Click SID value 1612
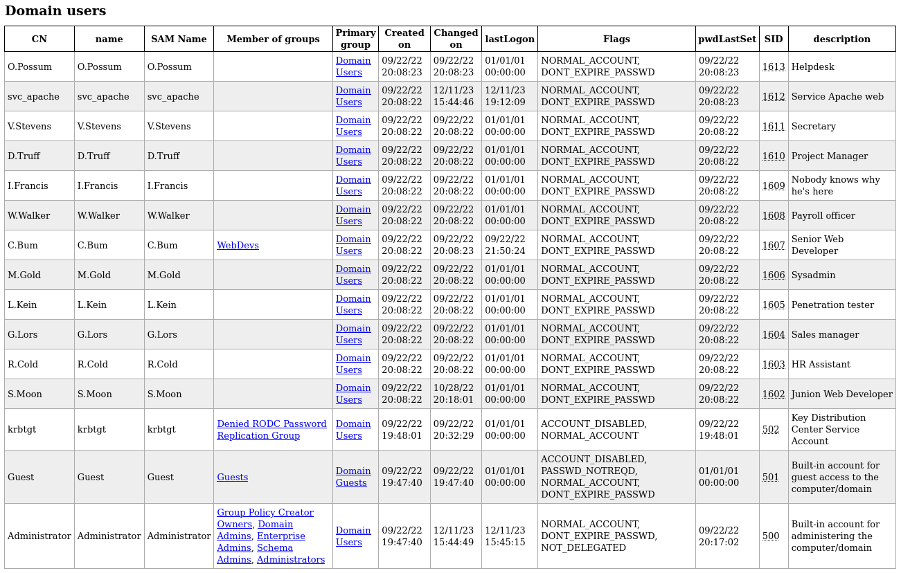 [x=774, y=97]
